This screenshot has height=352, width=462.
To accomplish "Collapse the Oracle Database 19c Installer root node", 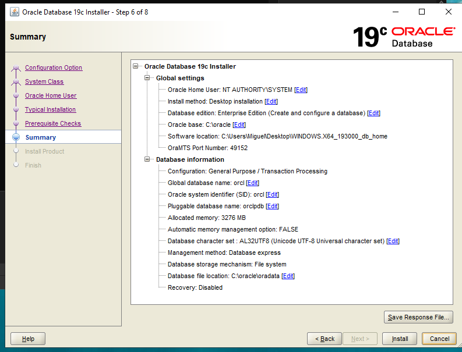I will tap(136, 66).
